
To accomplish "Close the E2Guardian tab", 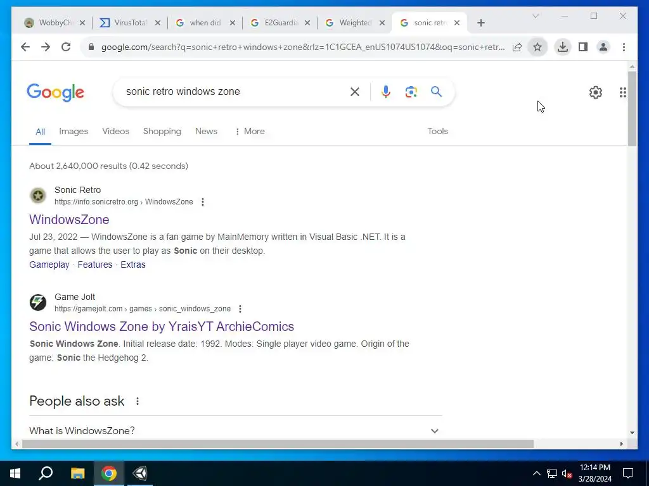I will pyautogui.click(x=307, y=23).
